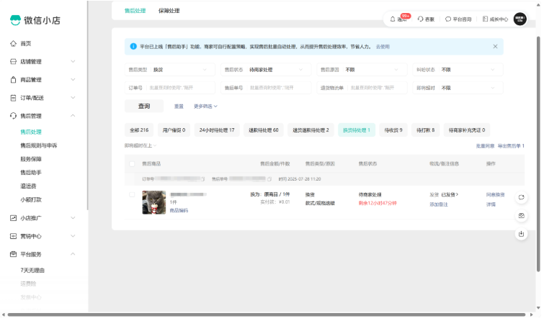The height and width of the screenshot is (321, 544).
Task: Click the 查询 search button
Action: 144,107
